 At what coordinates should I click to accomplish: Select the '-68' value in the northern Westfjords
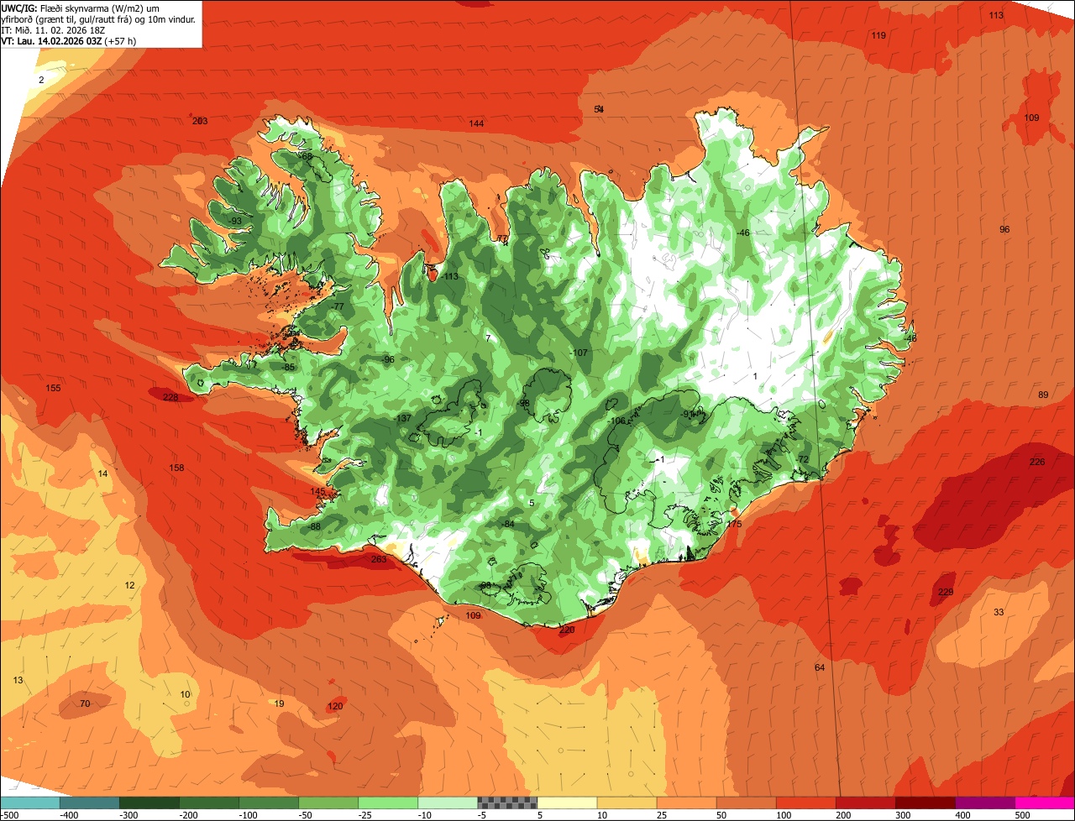pos(306,157)
